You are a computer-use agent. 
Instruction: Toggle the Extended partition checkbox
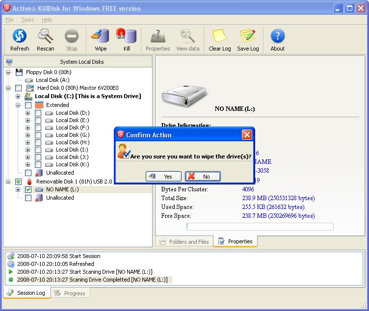point(28,105)
